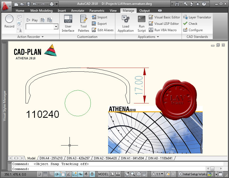The height and width of the screenshot is (178, 229).
Task: Launch Visual Basic Editor
Action: point(164,17)
